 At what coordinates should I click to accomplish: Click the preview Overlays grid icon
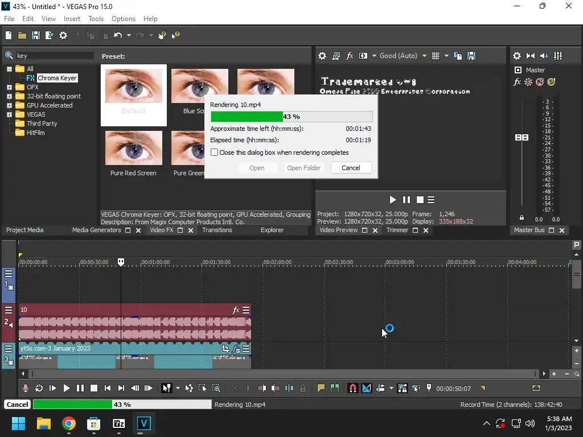click(x=436, y=56)
